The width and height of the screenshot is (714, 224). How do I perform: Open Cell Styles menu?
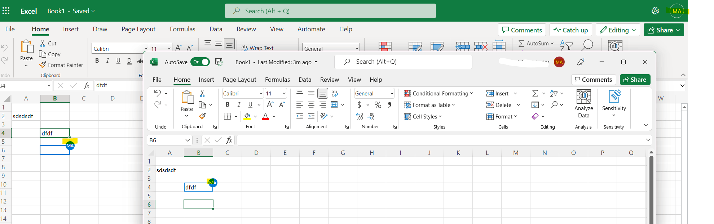(x=423, y=116)
